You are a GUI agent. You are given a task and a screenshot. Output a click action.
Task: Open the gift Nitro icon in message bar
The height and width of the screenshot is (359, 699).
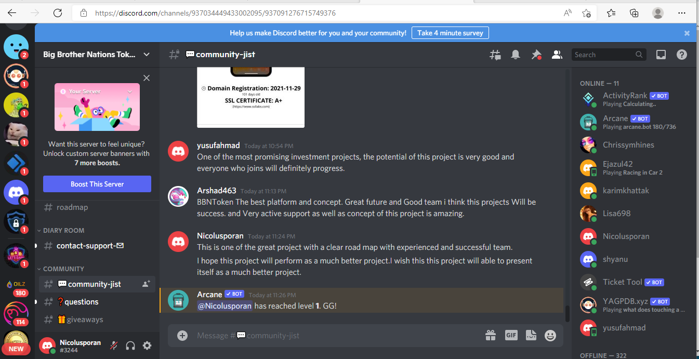[491, 336]
